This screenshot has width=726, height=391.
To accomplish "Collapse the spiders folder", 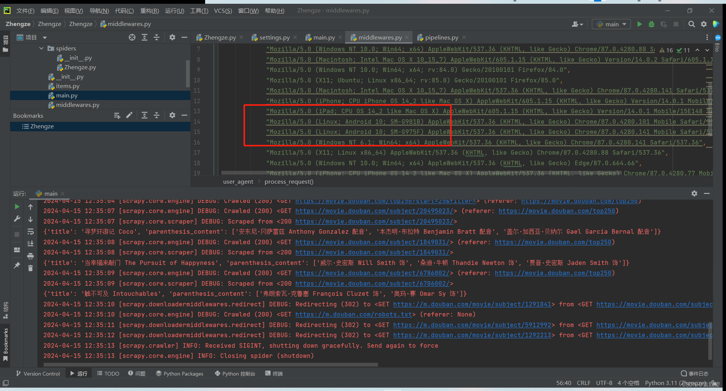I will click(x=41, y=48).
